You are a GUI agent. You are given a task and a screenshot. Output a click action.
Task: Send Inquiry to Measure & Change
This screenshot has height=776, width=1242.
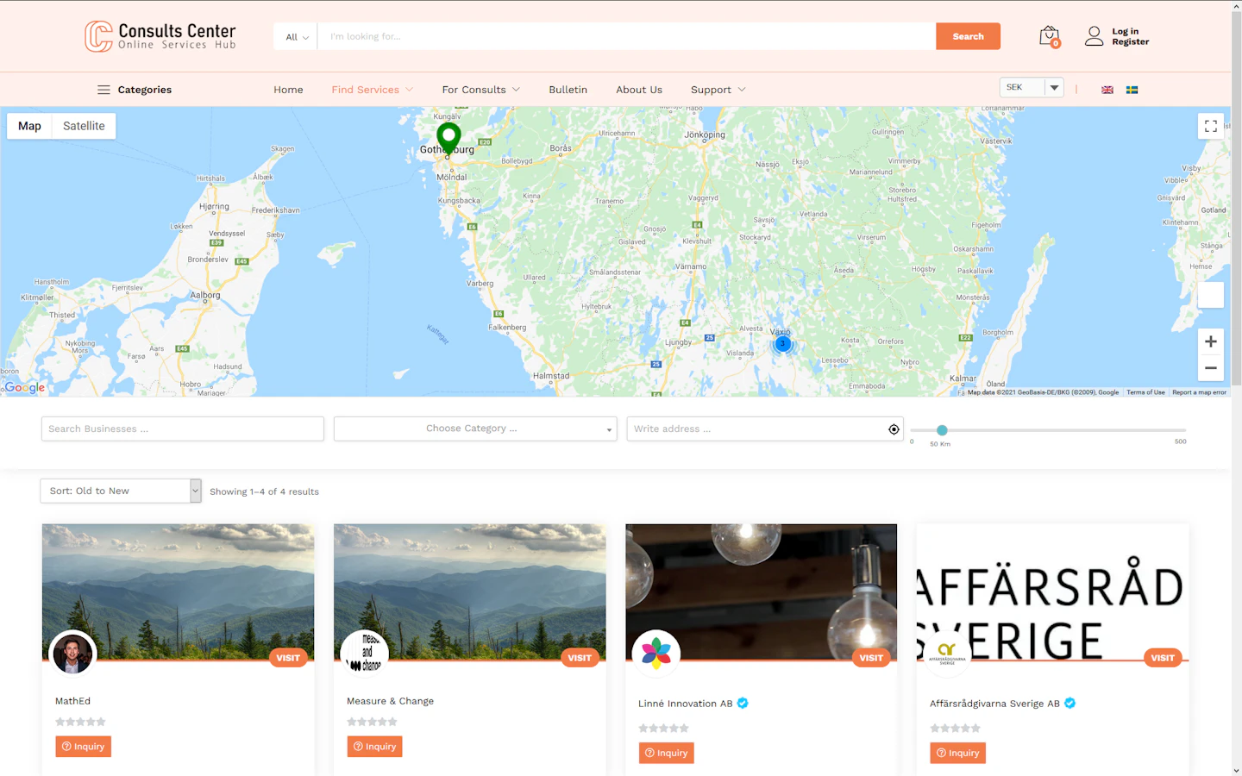point(374,747)
